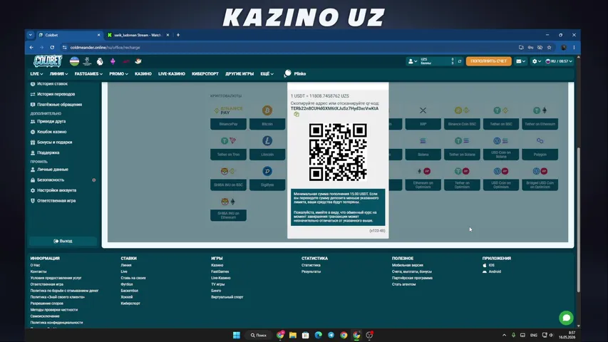Open the КИБЕРСПОРТ menu item
Image resolution: width=608 pixels, height=342 pixels.
pyautogui.click(x=205, y=73)
